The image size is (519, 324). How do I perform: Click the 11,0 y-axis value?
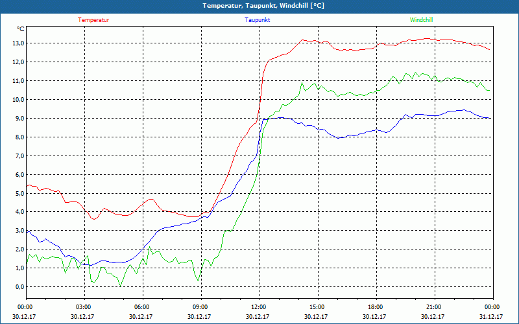pyautogui.click(x=18, y=80)
